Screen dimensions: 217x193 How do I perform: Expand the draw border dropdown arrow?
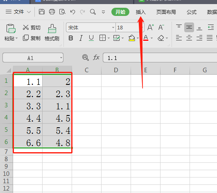[x=122, y=38]
